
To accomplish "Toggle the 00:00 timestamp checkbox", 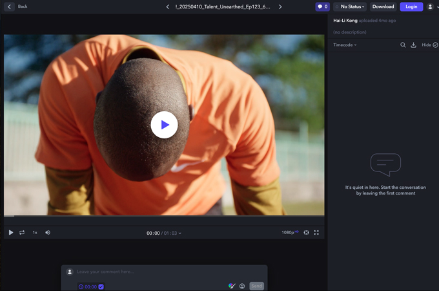I will [x=101, y=286].
